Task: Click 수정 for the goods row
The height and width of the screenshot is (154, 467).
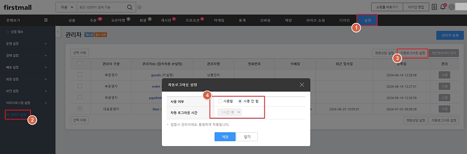Action: (444, 75)
